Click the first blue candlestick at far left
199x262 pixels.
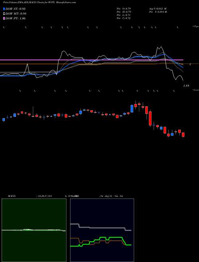[4, 119]
